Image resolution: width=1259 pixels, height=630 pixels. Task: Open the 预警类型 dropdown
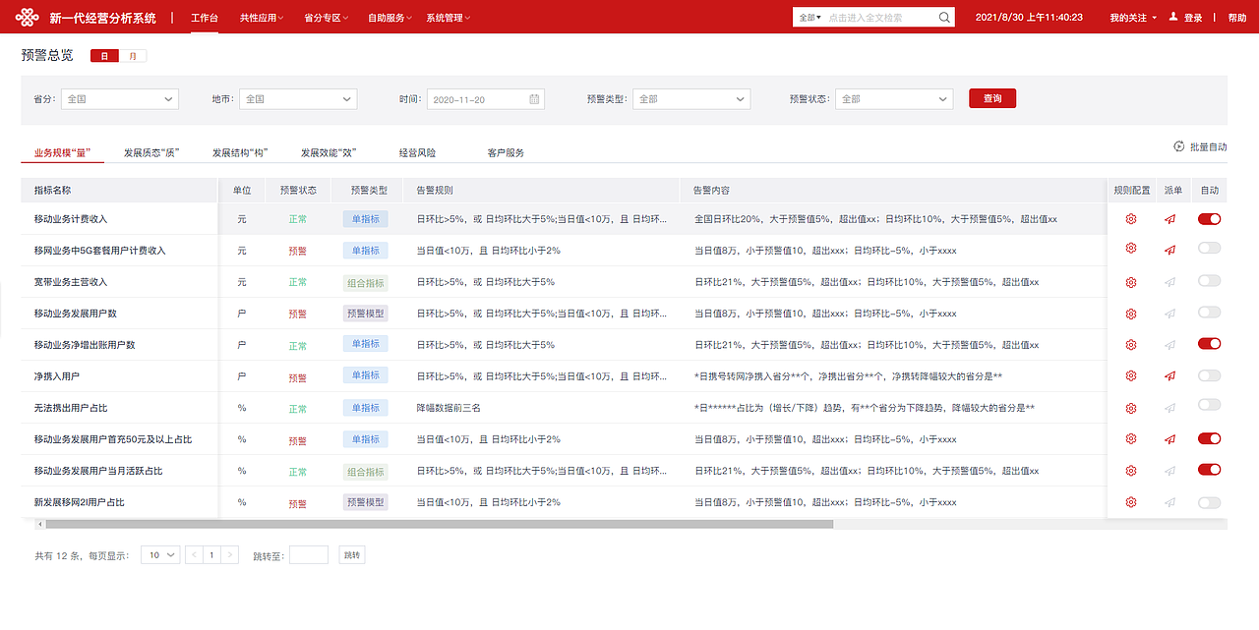coord(691,99)
